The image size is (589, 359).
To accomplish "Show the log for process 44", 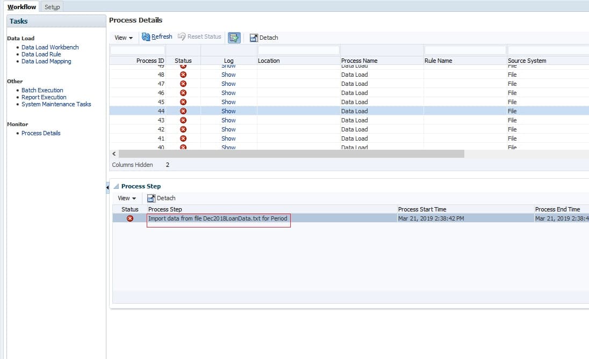I will click(228, 111).
